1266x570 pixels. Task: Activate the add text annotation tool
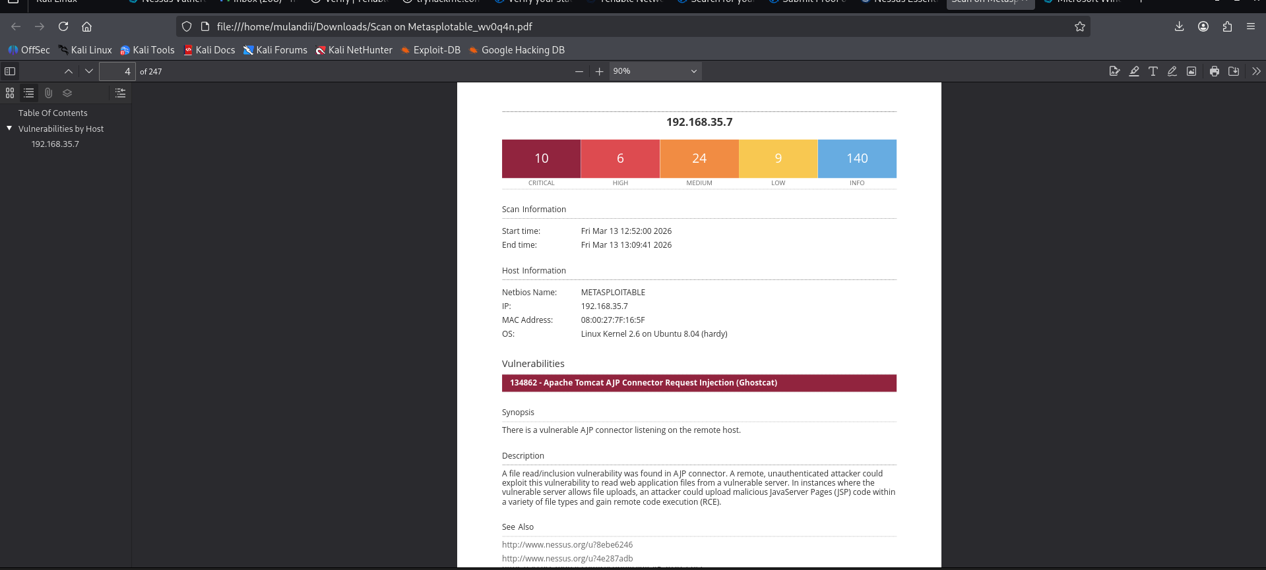click(x=1153, y=71)
